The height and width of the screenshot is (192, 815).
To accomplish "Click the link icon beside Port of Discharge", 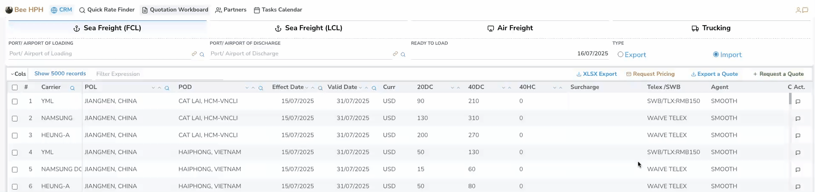I will click(395, 54).
